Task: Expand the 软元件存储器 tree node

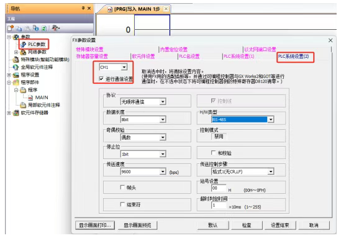Action: click(9, 113)
